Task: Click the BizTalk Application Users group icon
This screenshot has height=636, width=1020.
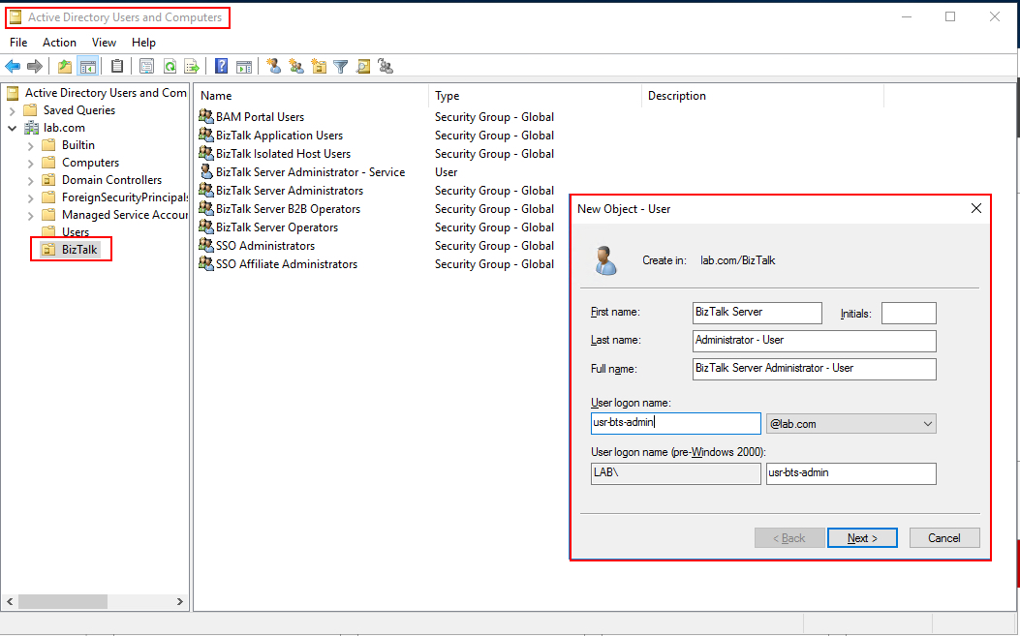Action: [x=206, y=135]
